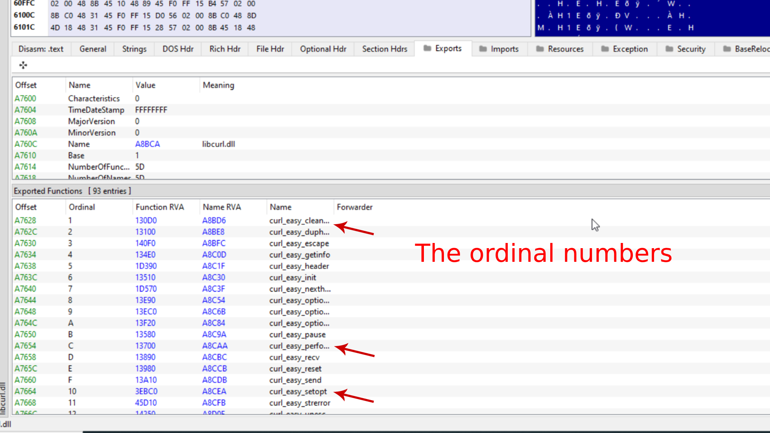770x433 pixels.
Task: Click the move/detach icon below the tabs
Action: 23,65
